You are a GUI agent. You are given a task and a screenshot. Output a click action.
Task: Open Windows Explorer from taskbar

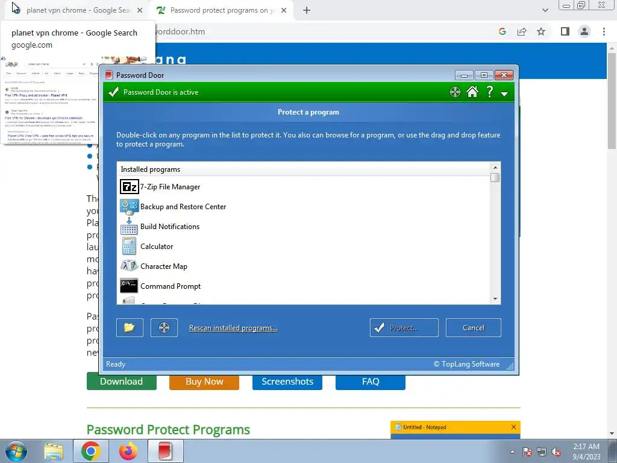[x=53, y=451]
